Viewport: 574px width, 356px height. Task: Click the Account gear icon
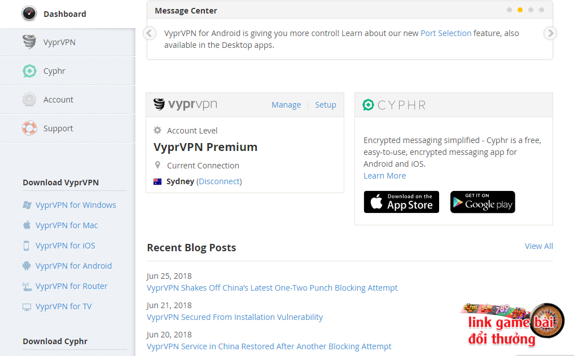[29, 100]
